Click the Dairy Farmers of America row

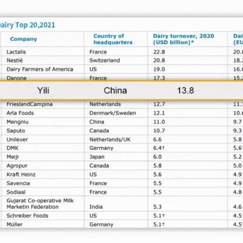point(40,69)
